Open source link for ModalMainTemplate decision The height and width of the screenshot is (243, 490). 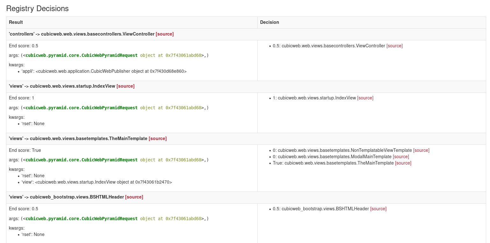[401, 157]
